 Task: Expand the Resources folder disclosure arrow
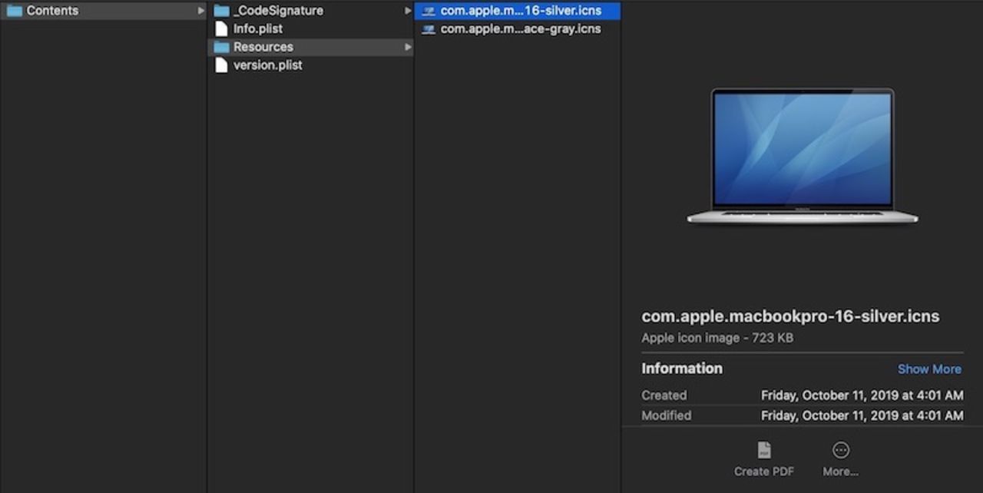408,47
